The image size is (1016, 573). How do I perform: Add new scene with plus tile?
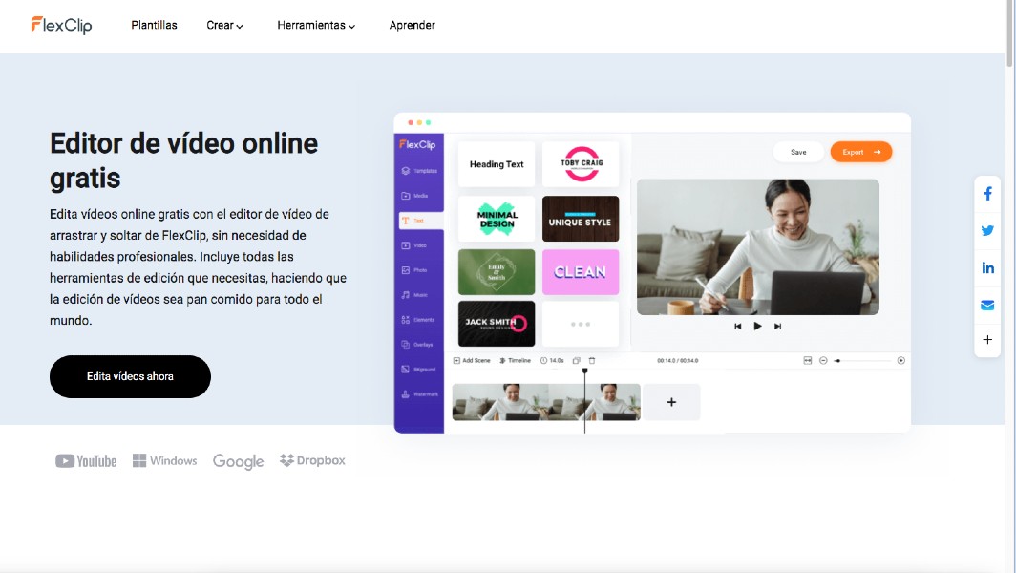[x=671, y=402]
